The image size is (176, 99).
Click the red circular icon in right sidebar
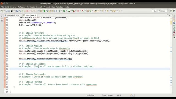coord(174,35)
